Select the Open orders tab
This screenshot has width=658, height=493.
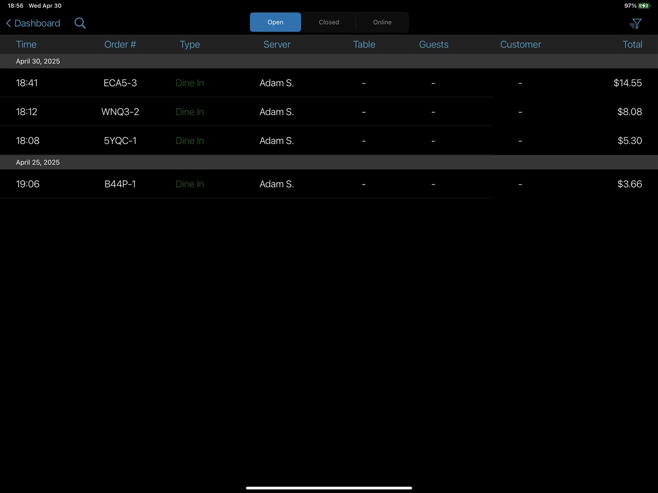[x=276, y=22]
